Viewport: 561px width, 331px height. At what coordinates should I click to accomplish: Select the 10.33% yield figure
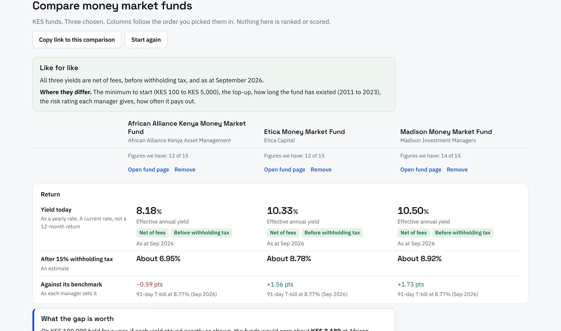[x=282, y=211]
